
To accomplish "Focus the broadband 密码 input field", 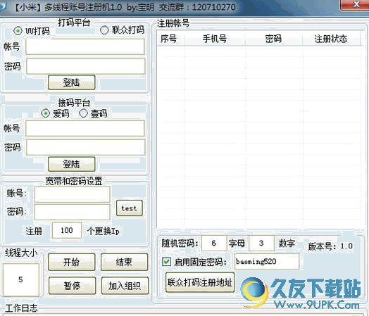I will (x=72, y=212).
